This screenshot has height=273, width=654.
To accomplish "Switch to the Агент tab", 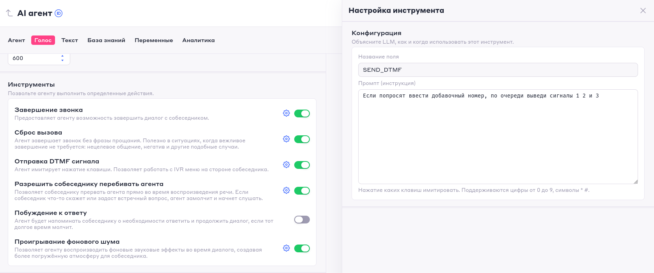I will point(16,40).
